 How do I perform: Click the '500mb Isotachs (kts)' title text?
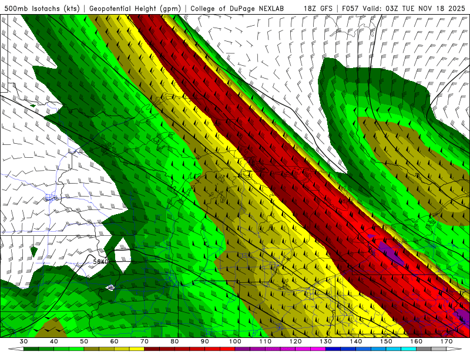(42, 8)
